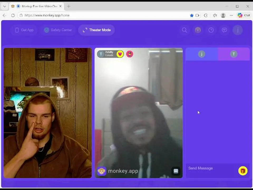Skip to next match with fast-forward button

coord(176,171)
